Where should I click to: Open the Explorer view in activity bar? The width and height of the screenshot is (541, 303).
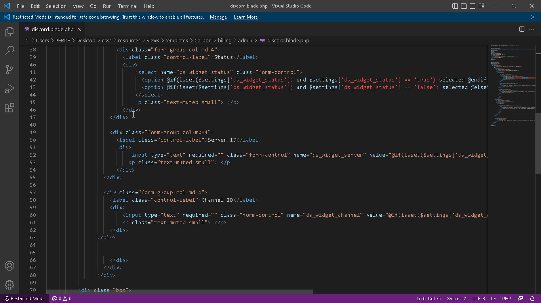click(10, 32)
